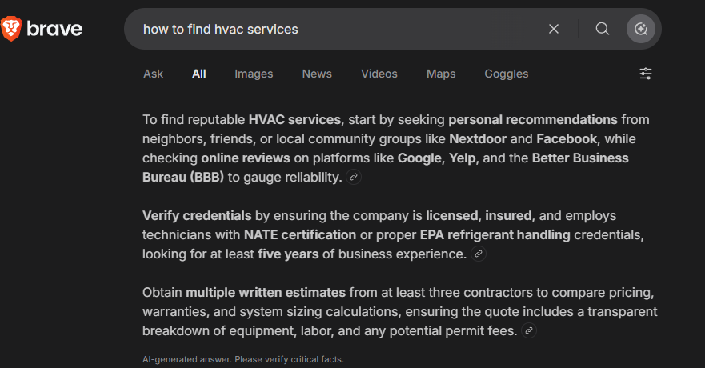705x368 pixels.
Task: Click the Brave lion logo icon
Action: coord(10,29)
